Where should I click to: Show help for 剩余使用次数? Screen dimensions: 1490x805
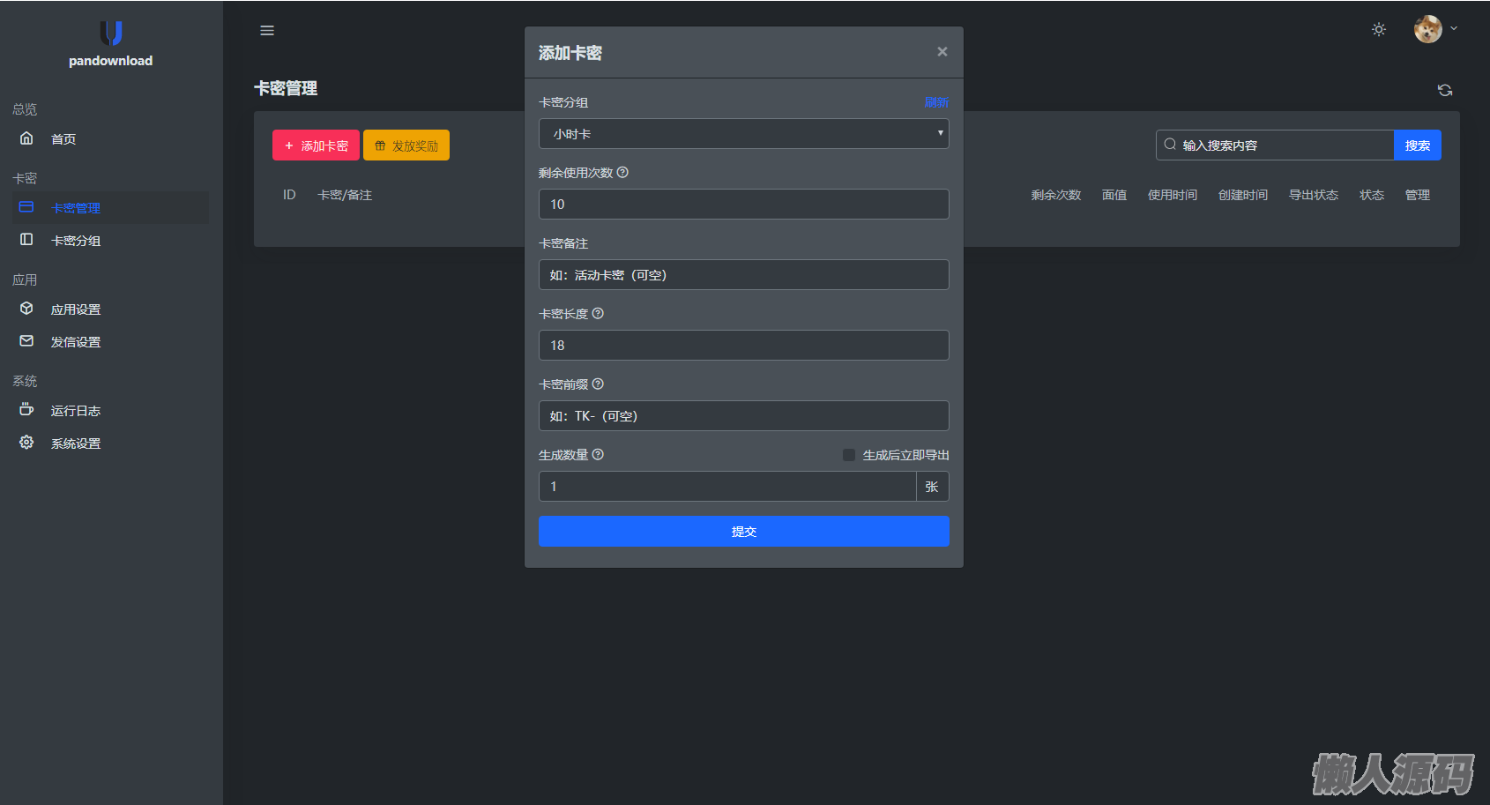coord(622,173)
